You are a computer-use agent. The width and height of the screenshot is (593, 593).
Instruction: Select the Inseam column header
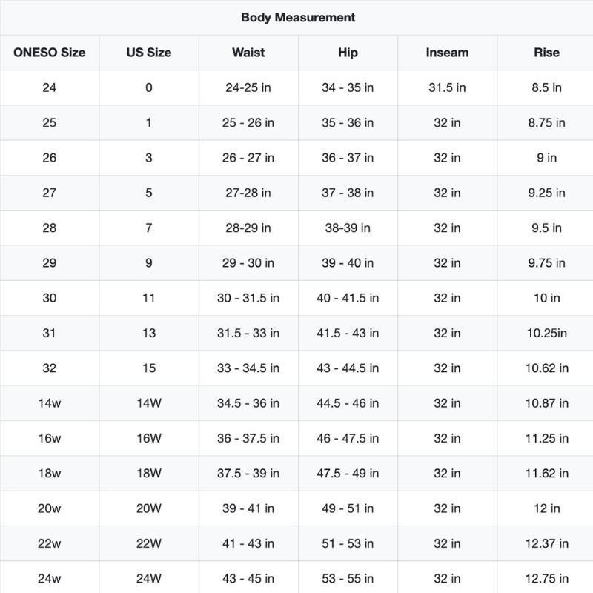pos(446,53)
